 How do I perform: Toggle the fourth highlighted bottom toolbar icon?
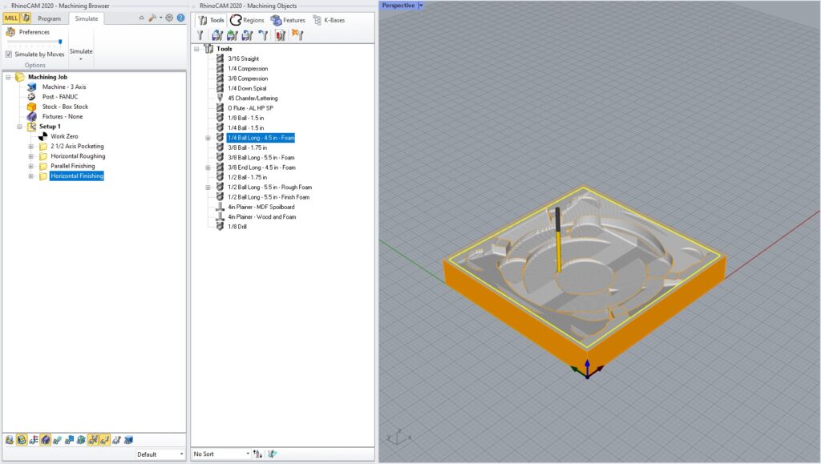coord(46,440)
